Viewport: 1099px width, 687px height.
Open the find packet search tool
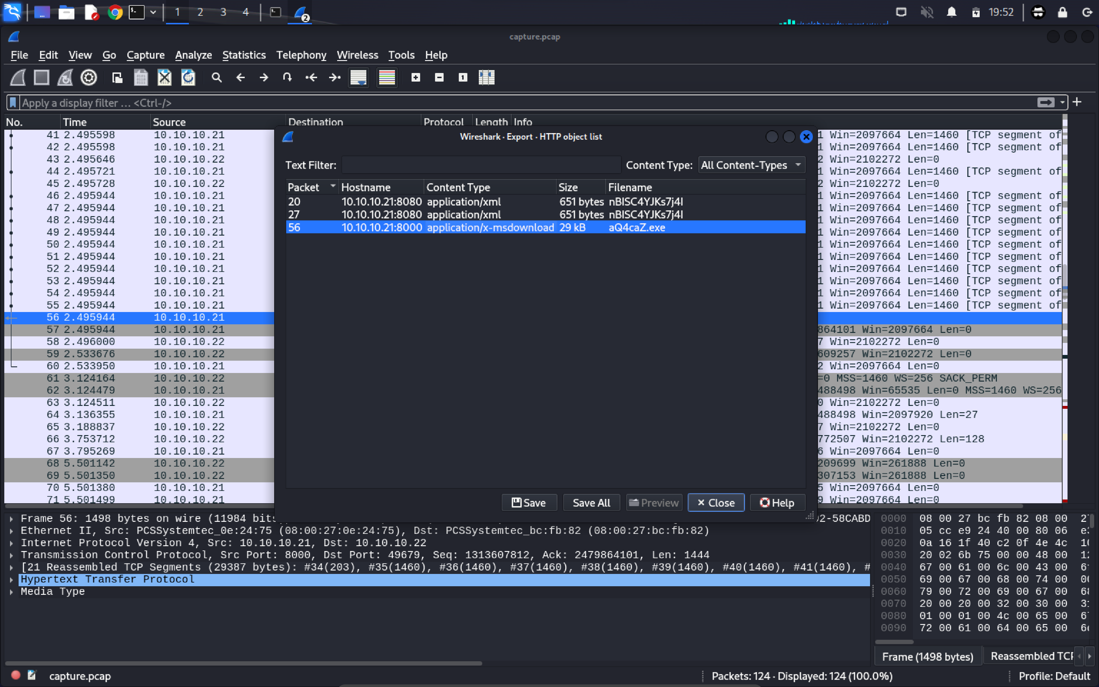point(217,77)
